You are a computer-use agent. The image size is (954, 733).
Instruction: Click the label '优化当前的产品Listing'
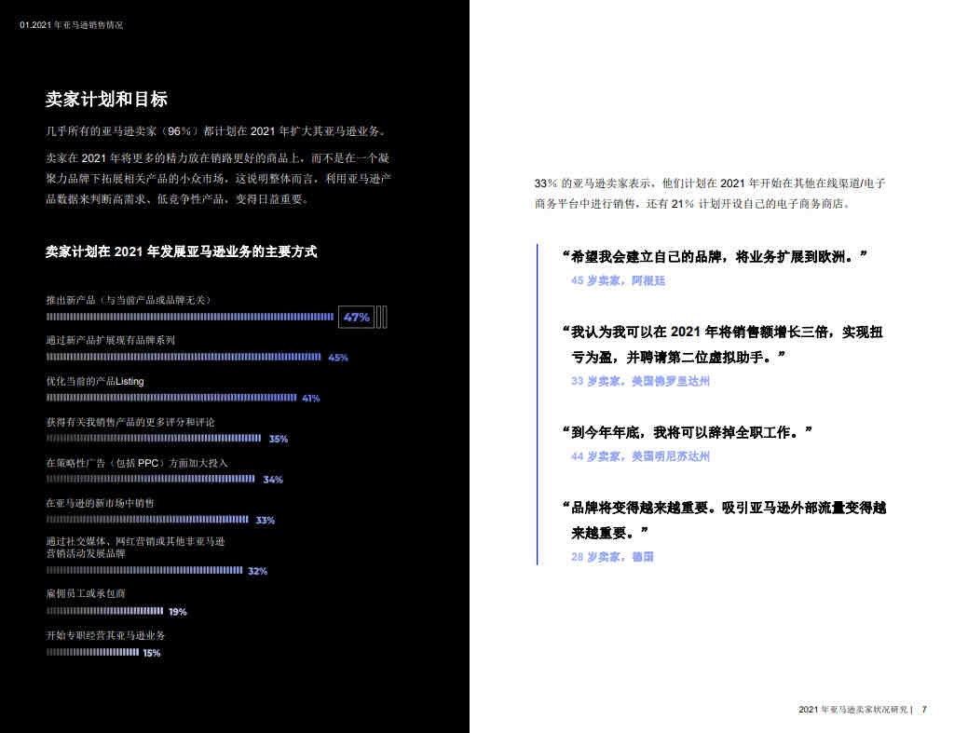click(x=95, y=382)
